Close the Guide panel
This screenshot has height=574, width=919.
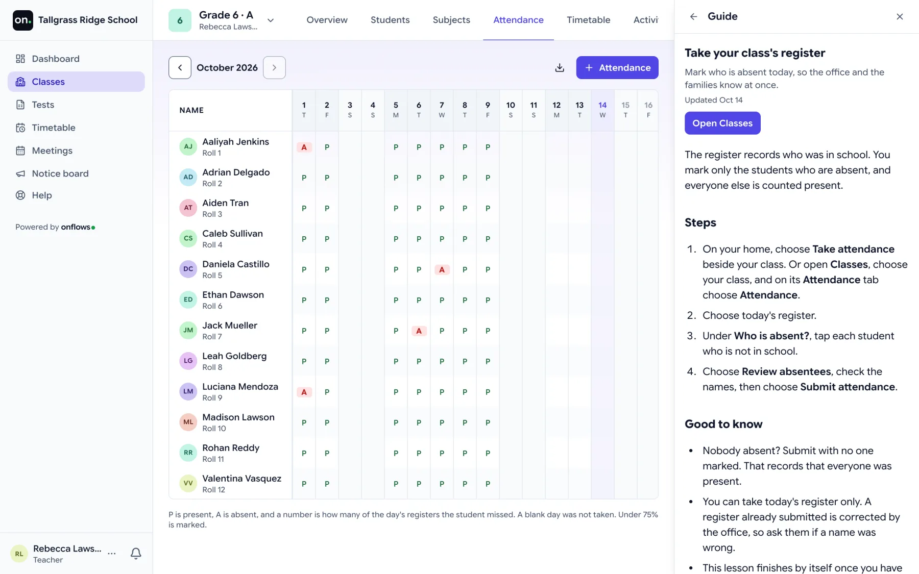click(900, 16)
